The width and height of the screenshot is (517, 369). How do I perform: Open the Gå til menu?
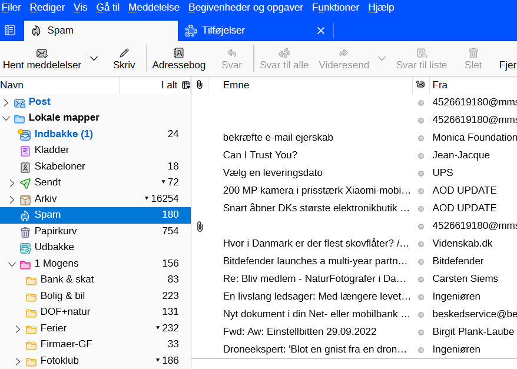click(x=108, y=7)
